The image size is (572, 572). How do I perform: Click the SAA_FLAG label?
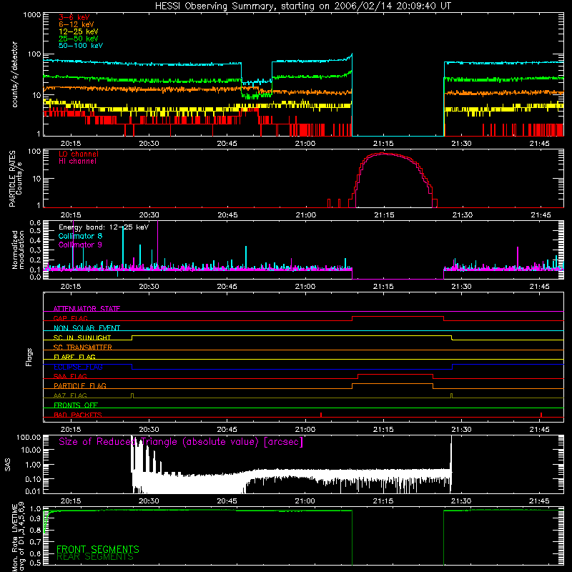tap(70, 376)
